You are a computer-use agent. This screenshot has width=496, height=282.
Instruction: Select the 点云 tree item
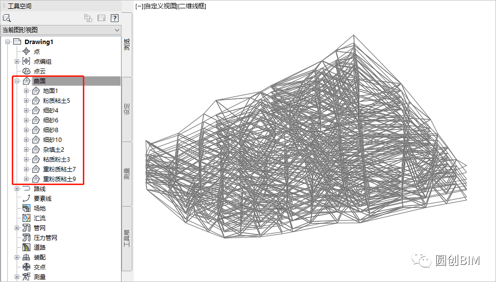coord(40,71)
